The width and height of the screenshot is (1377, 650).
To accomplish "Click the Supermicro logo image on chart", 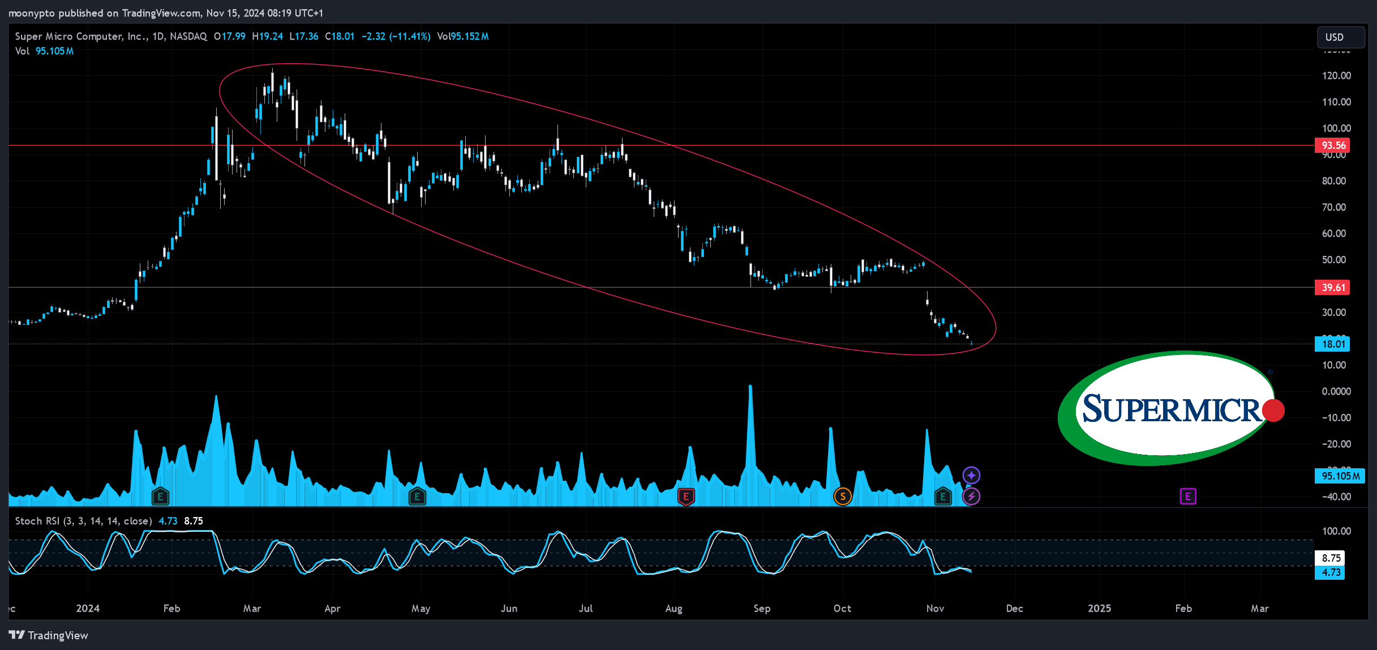I will click(1171, 408).
